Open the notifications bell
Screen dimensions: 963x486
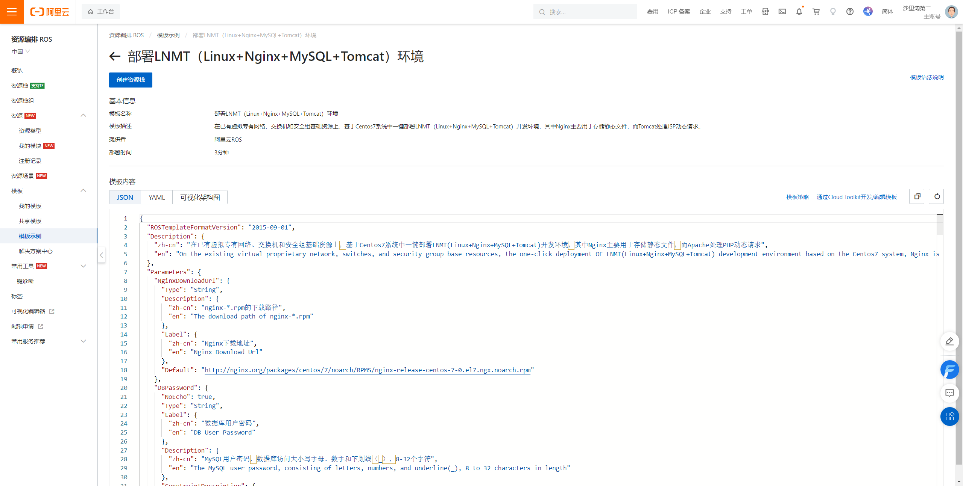click(799, 12)
